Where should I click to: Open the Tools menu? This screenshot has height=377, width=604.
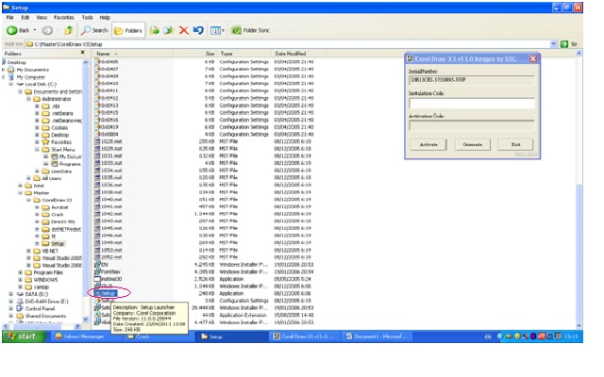pos(88,18)
